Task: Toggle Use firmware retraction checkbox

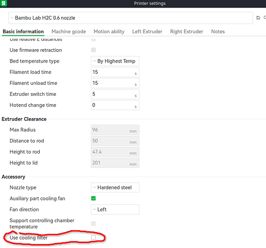Action: point(93,50)
